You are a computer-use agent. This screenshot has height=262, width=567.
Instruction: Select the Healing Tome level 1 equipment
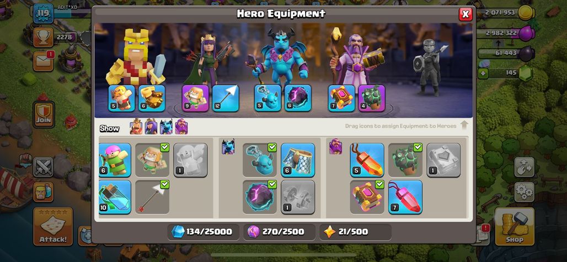coord(443,160)
